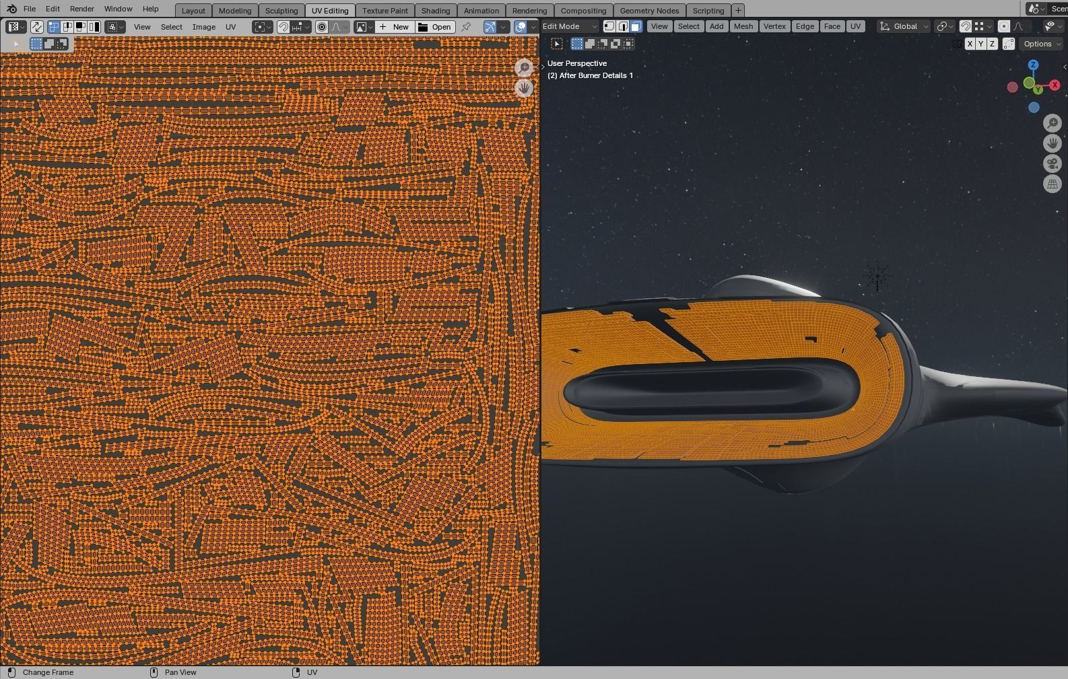1068x679 pixels.
Task: Open UV sticky selection mode dropdown
Action: [x=114, y=27]
